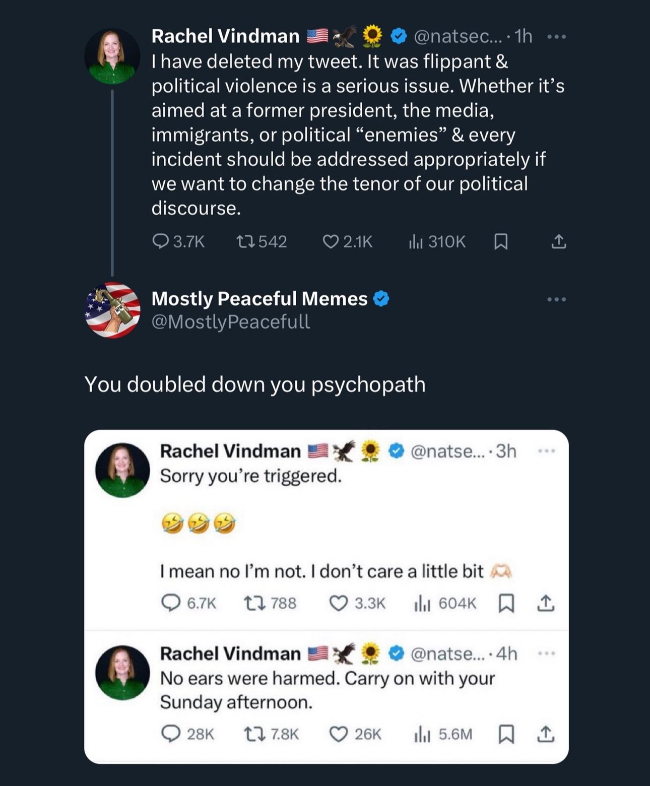Viewport: 650px width, 786px height.
Task: Open more options on 'Sorry you're triggered' tweet
Action: pos(546,451)
